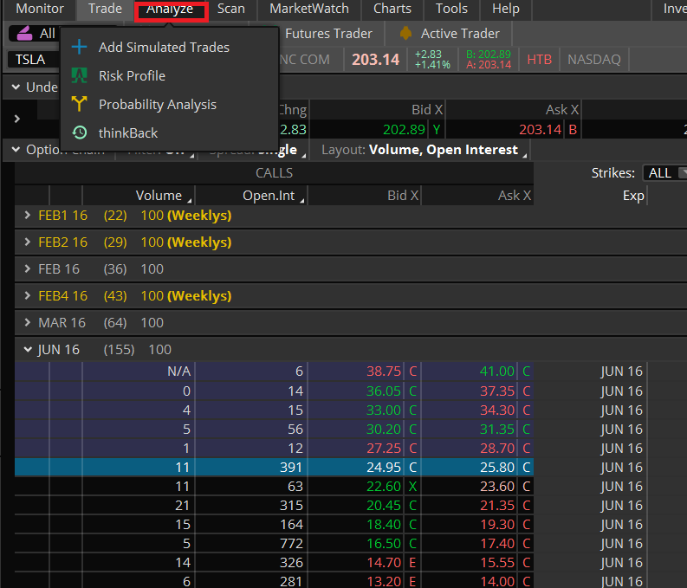
Task: Open the Analyze menu
Action: tap(170, 10)
